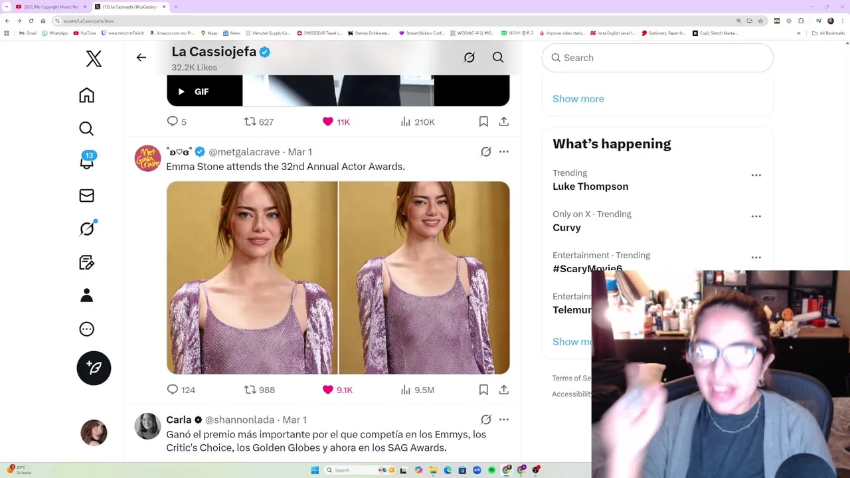Open Notifications bell with 13 badge
The image size is (850, 478).
(x=87, y=161)
